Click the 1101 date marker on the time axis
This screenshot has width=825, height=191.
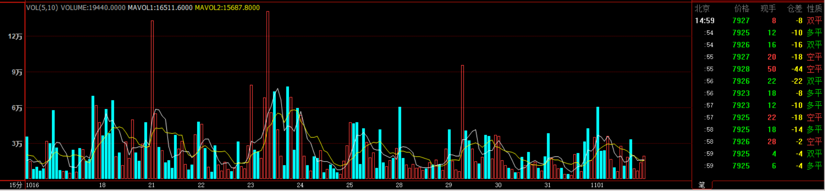(x=597, y=185)
